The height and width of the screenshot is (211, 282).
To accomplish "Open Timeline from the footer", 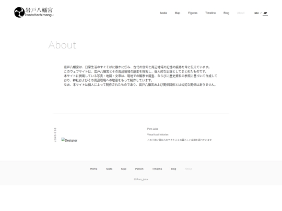I will coord(157,169).
